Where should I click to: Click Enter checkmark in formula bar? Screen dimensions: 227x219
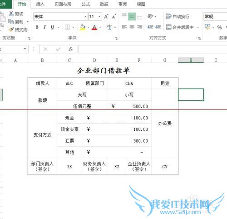pos(58,49)
